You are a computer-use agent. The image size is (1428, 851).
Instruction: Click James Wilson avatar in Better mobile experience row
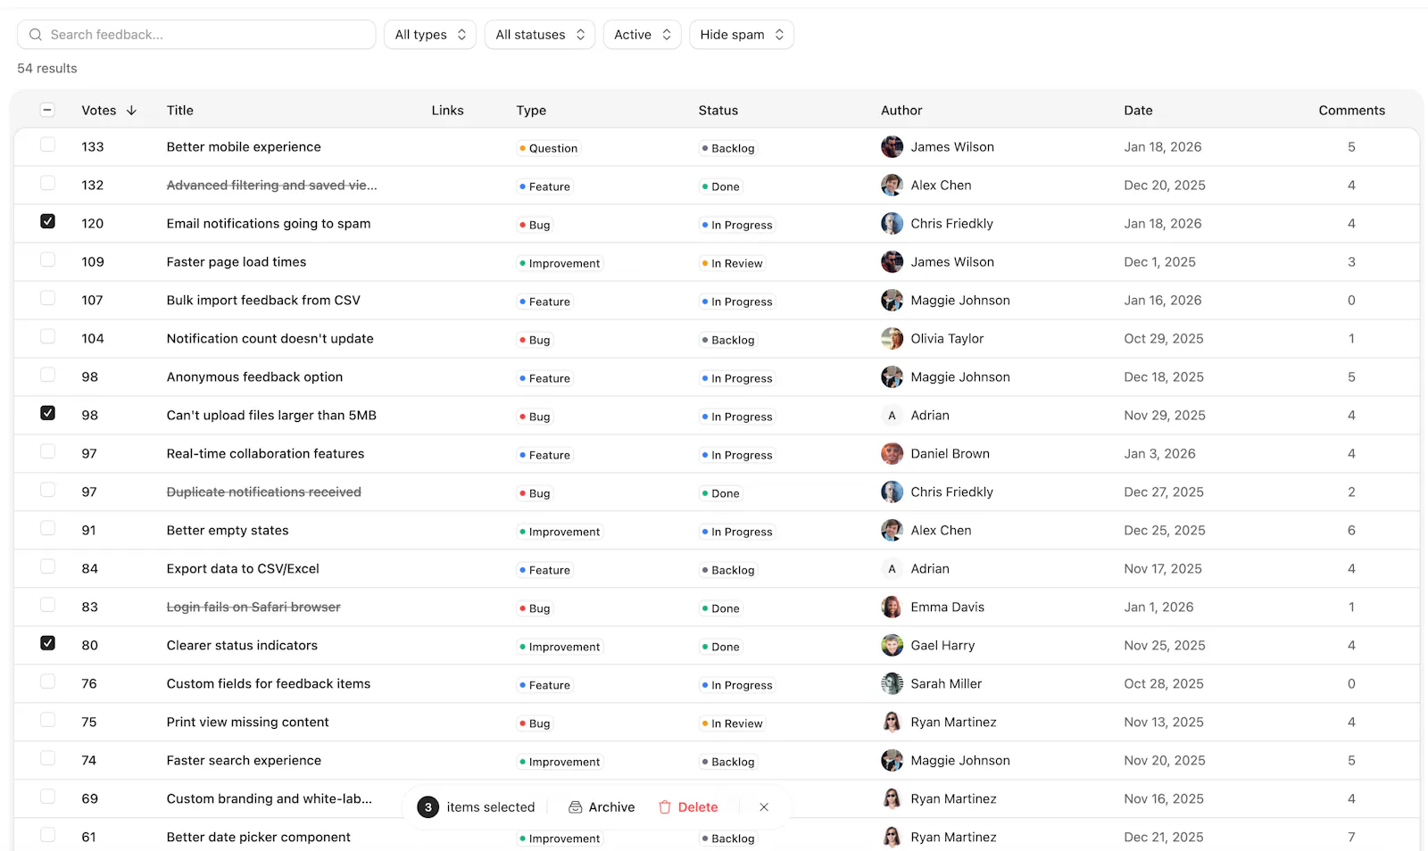tap(892, 147)
